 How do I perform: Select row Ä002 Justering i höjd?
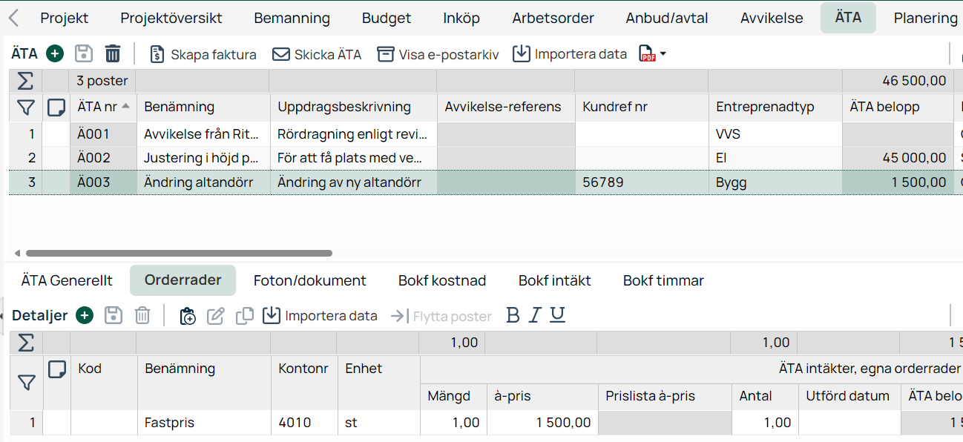pyautogui.click(x=481, y=158)
